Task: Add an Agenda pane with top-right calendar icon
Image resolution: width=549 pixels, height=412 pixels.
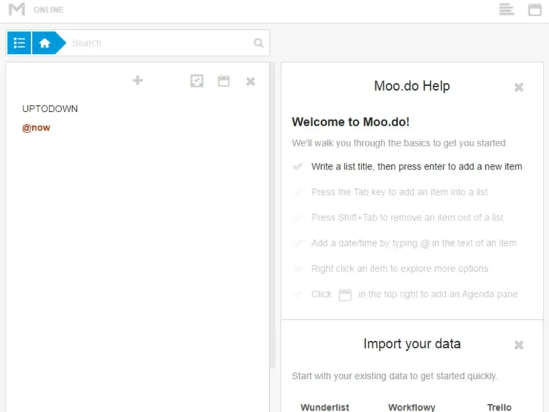Action: (535, 10)
